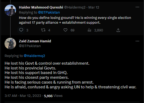Open the 5,166 Views count
144x103 pixels.
pos(53,96)
